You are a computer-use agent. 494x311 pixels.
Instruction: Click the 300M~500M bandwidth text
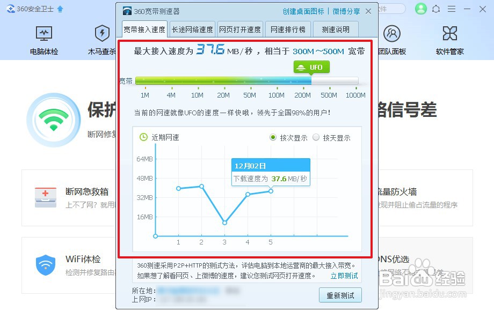[318, 51]
